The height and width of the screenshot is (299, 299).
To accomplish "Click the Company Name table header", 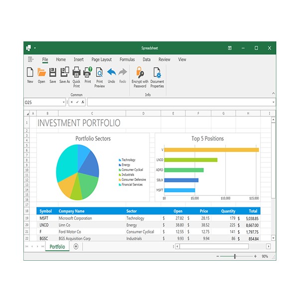I will [71, 211].
